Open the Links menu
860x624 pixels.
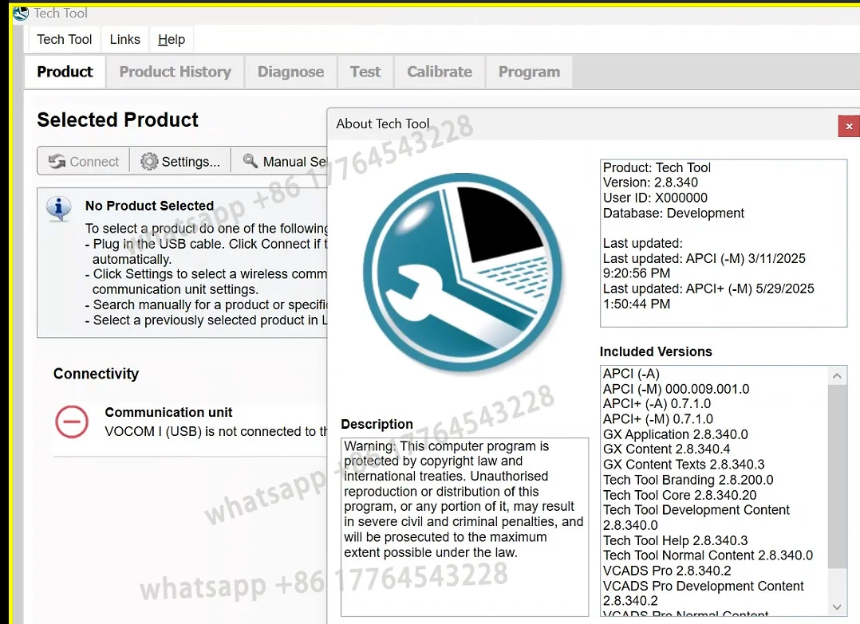(124, 39)
